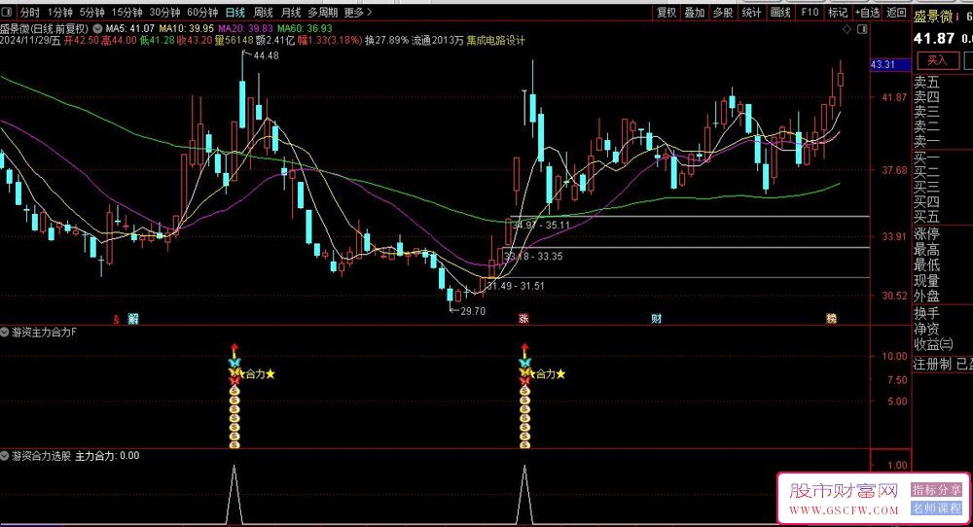Click the 换手 row in quote panel
973x527 pixels.
coord(927,312)
